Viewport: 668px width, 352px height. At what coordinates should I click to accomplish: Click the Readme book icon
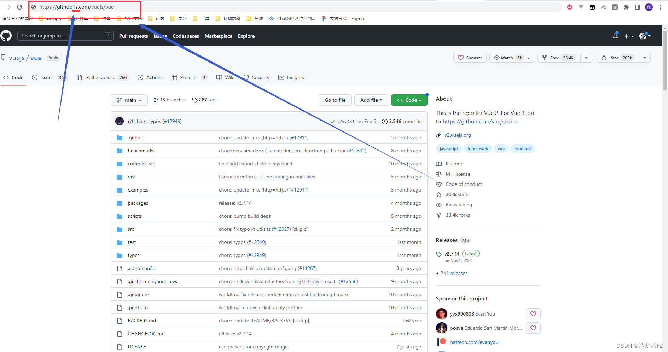pos(439,164)
